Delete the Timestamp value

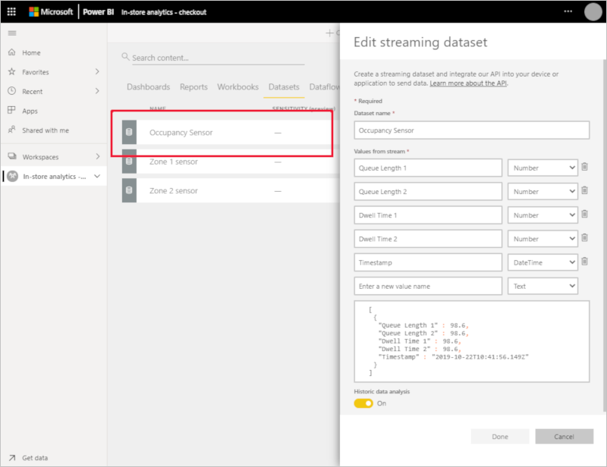coord(584,262)
